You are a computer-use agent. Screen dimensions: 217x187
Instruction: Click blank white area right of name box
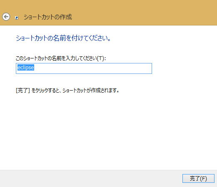pos(183,68)
